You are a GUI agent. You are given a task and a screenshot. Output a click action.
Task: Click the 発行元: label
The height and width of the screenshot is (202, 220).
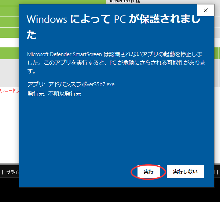(36, 94)
